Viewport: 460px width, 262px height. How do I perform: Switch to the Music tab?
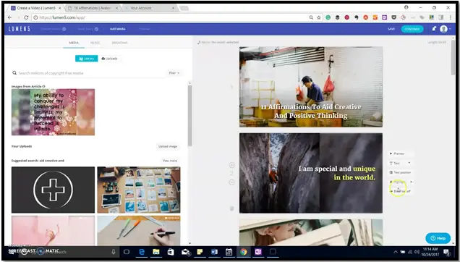[95, 43]
